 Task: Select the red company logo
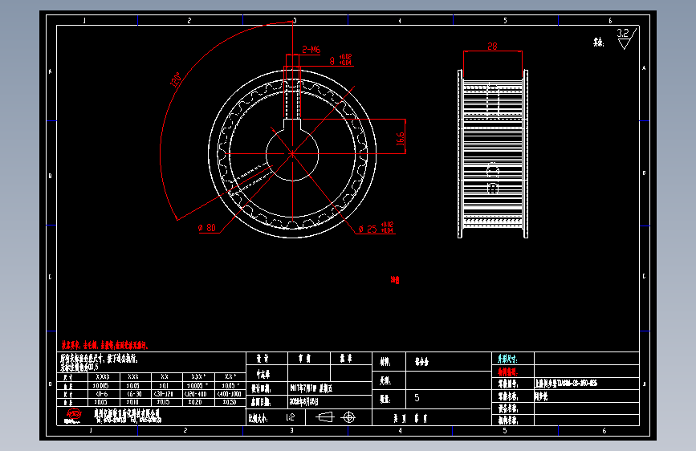(x=74, y=415)
